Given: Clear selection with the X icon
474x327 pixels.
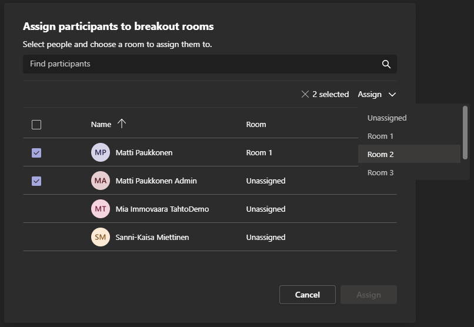Looking at the screenshot, I should coord(305,94).
